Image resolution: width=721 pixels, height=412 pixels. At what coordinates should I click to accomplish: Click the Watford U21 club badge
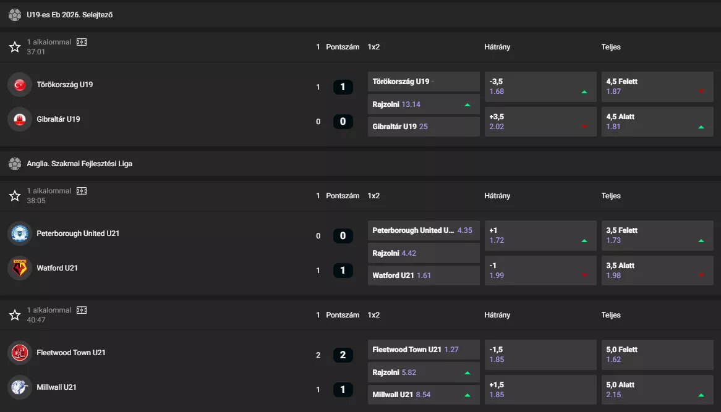(x=19, y=268)
